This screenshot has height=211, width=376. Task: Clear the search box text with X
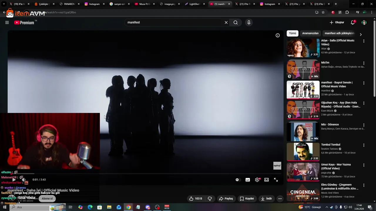click(226, 23)
